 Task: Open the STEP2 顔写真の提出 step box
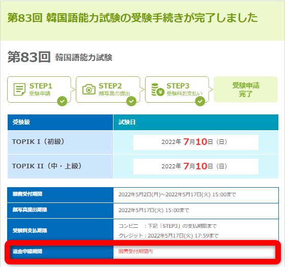(x=108, y=90)
